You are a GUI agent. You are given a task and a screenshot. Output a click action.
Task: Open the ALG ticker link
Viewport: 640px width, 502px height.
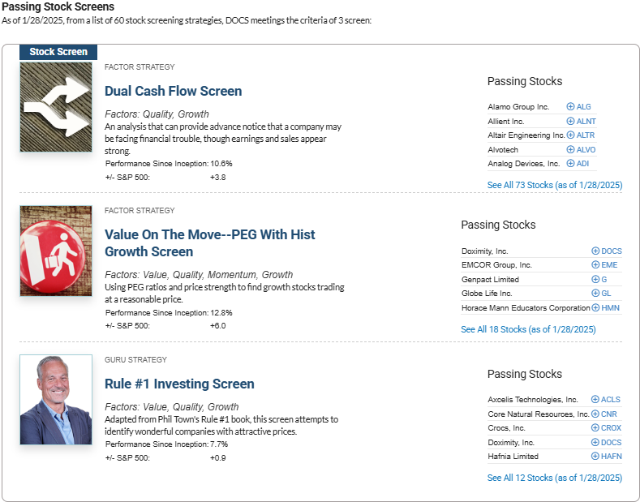584,106
